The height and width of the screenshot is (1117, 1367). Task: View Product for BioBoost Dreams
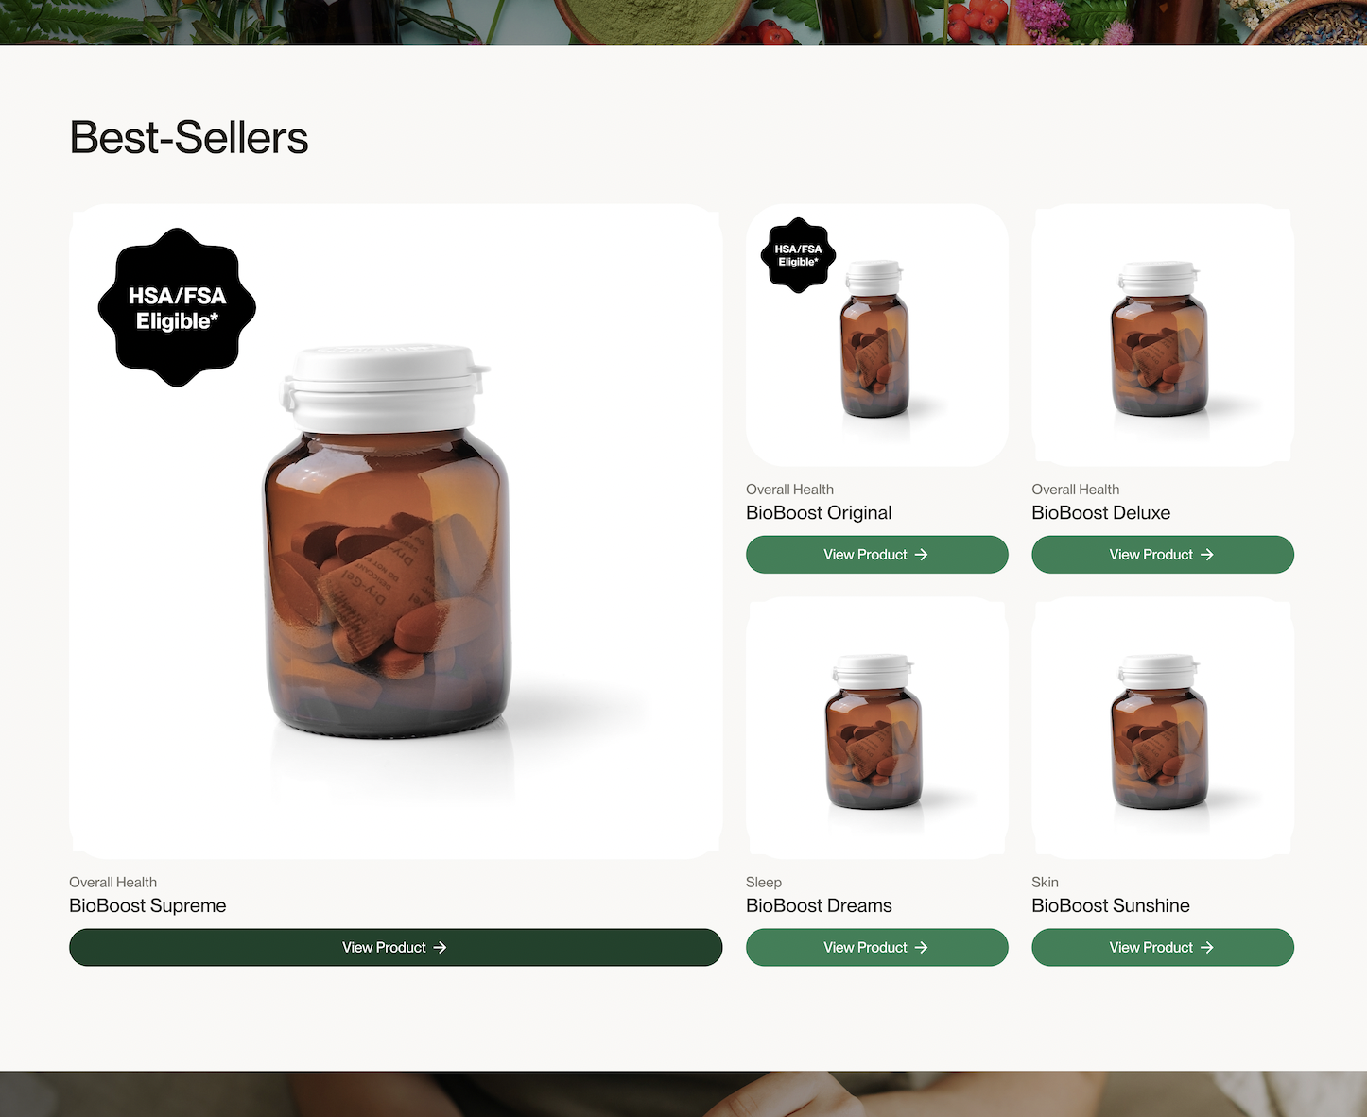pyautogui.click(x=876, y=947)
